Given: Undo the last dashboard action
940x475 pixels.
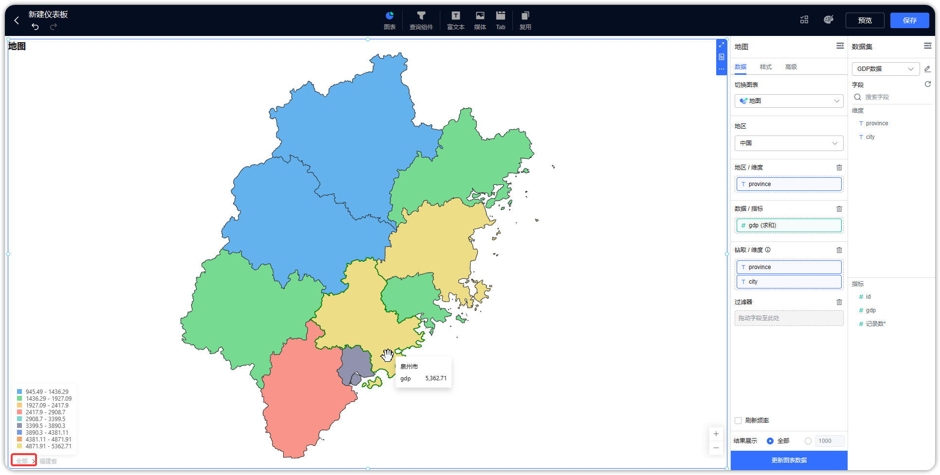Looking at the screenshot, I should [35, 26].
